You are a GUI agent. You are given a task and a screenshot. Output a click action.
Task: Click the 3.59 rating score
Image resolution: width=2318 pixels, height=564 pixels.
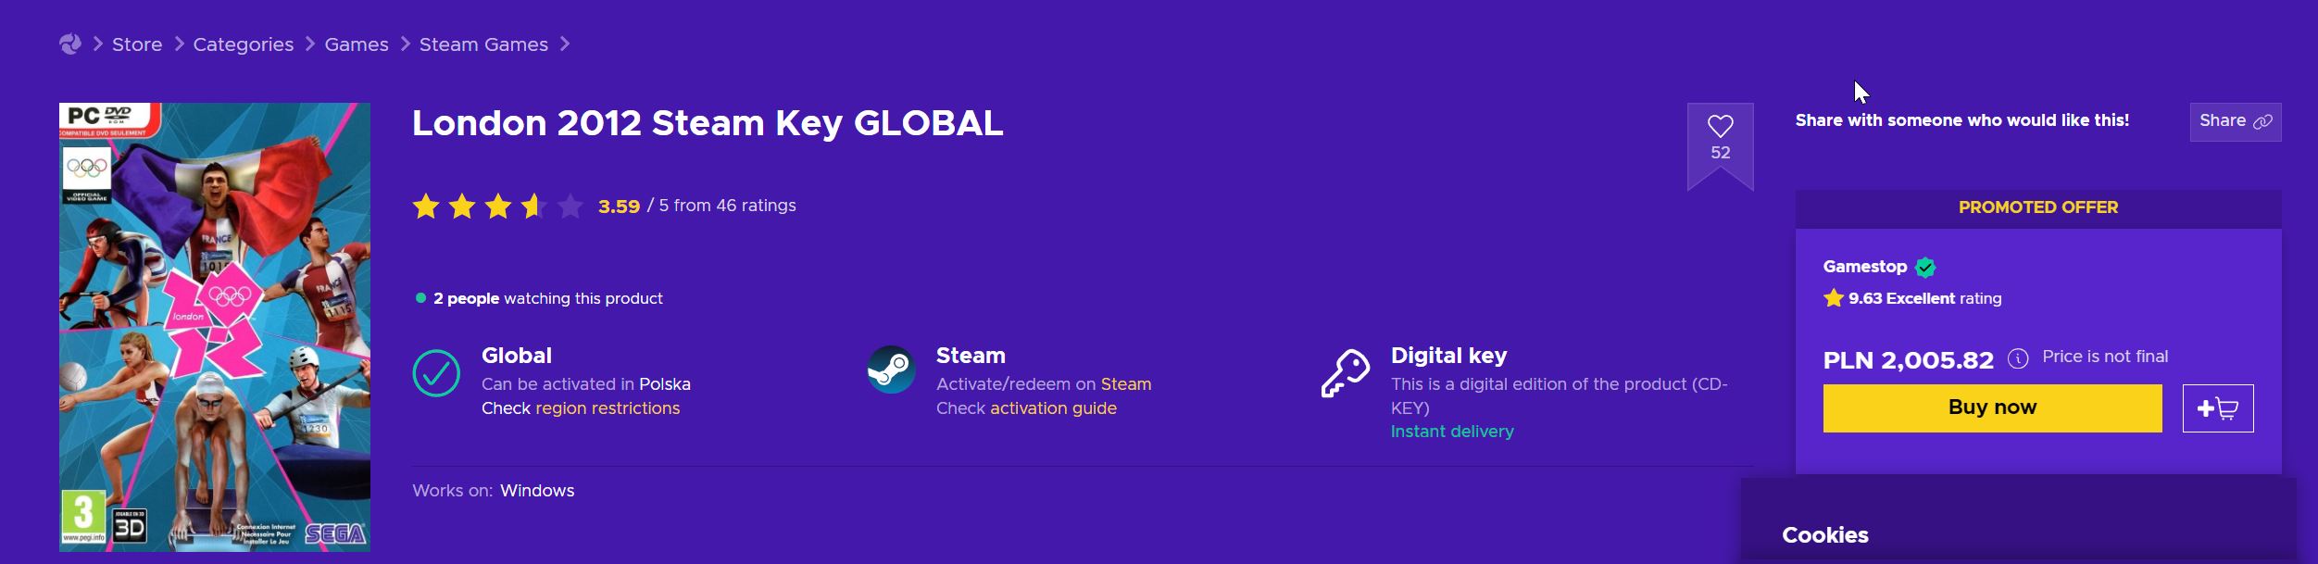tap(619, 206)
